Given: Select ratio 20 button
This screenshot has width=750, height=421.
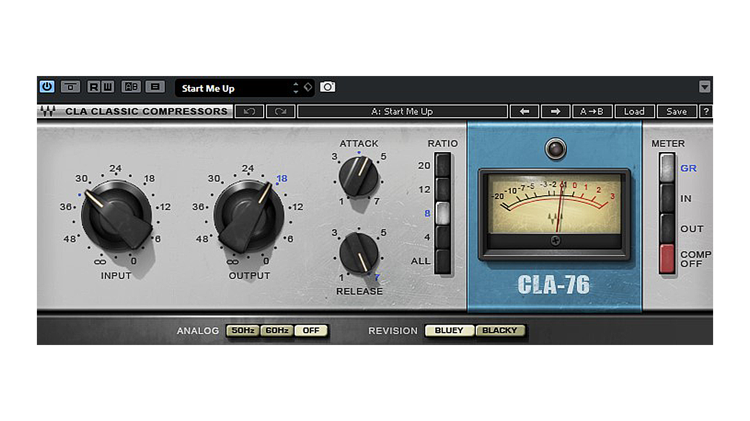Looking at the screenshot, I should (443, 165).
